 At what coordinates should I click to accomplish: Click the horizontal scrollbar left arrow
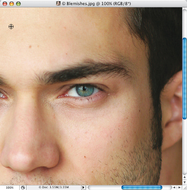(174, 187)
